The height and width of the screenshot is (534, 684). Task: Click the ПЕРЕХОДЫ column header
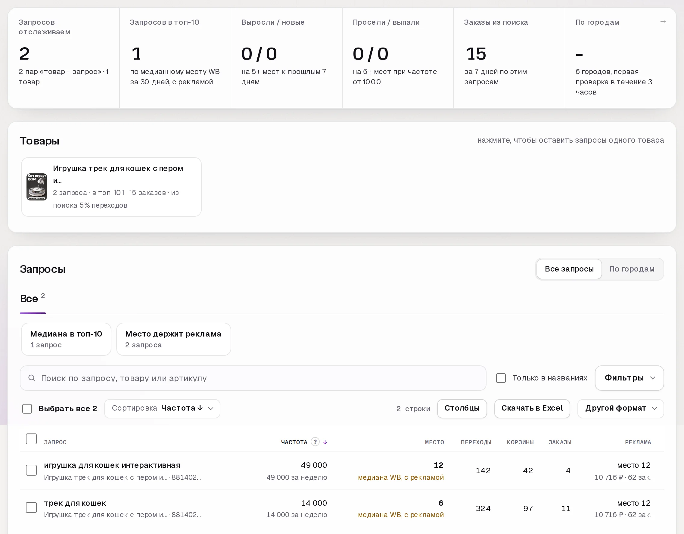[x=476, y=442]
